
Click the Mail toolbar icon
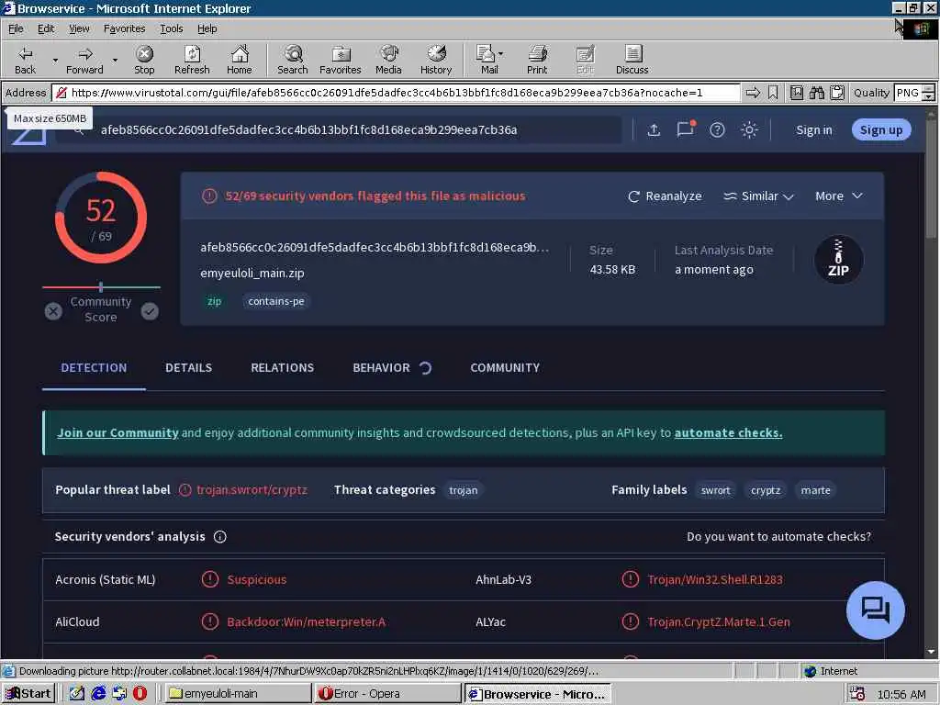tap(486, 60)
